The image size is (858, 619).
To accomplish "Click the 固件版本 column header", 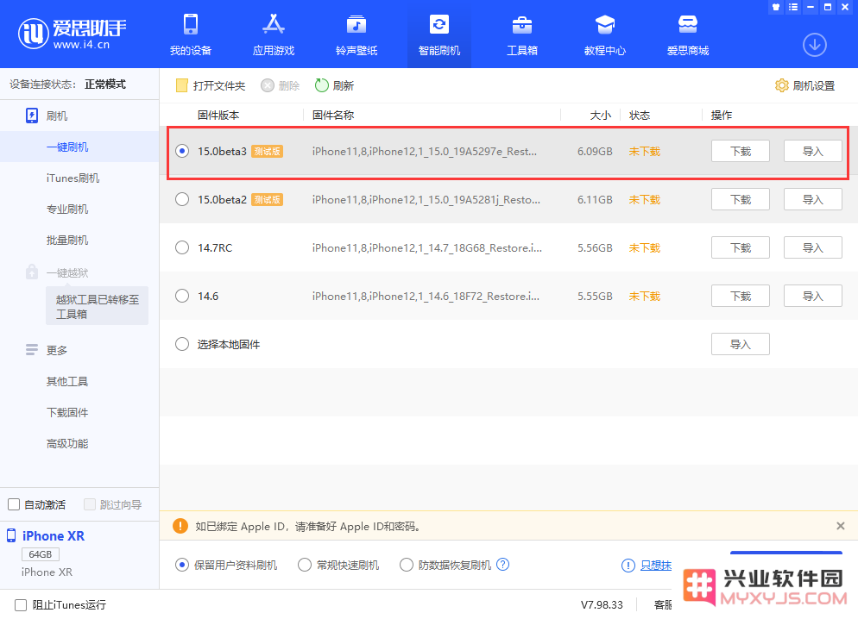I will (x=218, y=116).
